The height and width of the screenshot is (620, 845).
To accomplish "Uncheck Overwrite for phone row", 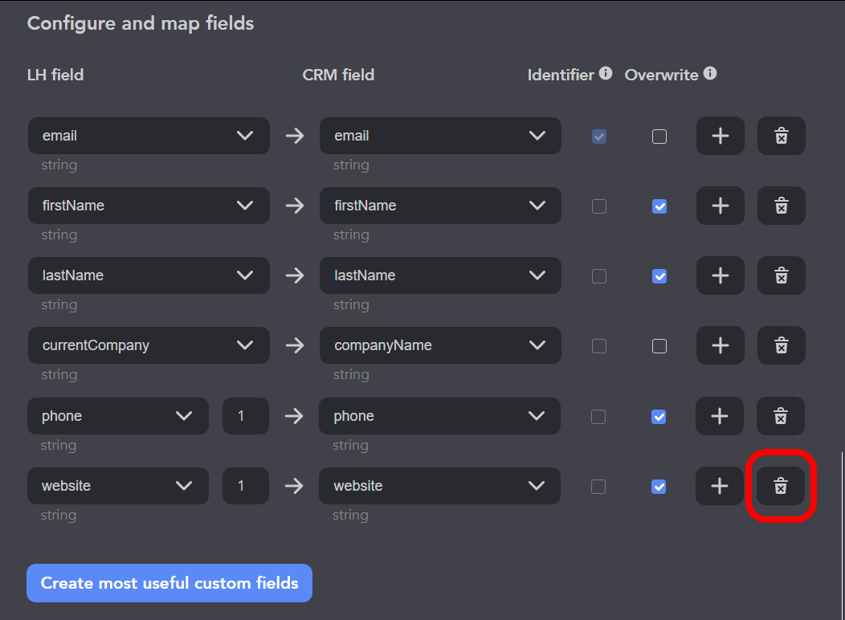I will pyautogui.click(x=659, y=417).
